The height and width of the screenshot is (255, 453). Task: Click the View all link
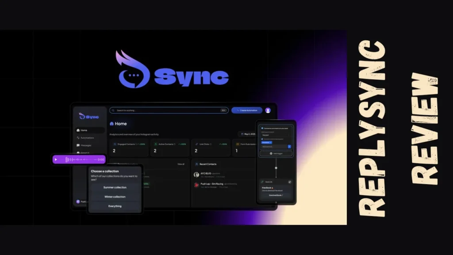(x=181, y=164)
